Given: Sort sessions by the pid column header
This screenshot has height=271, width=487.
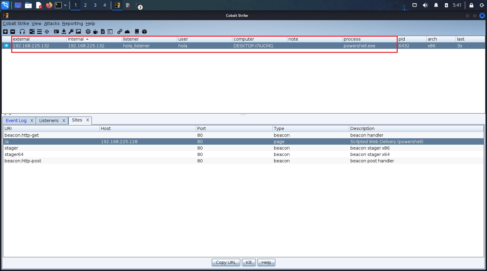Looking at the screenshot, I should click(412, 39).
